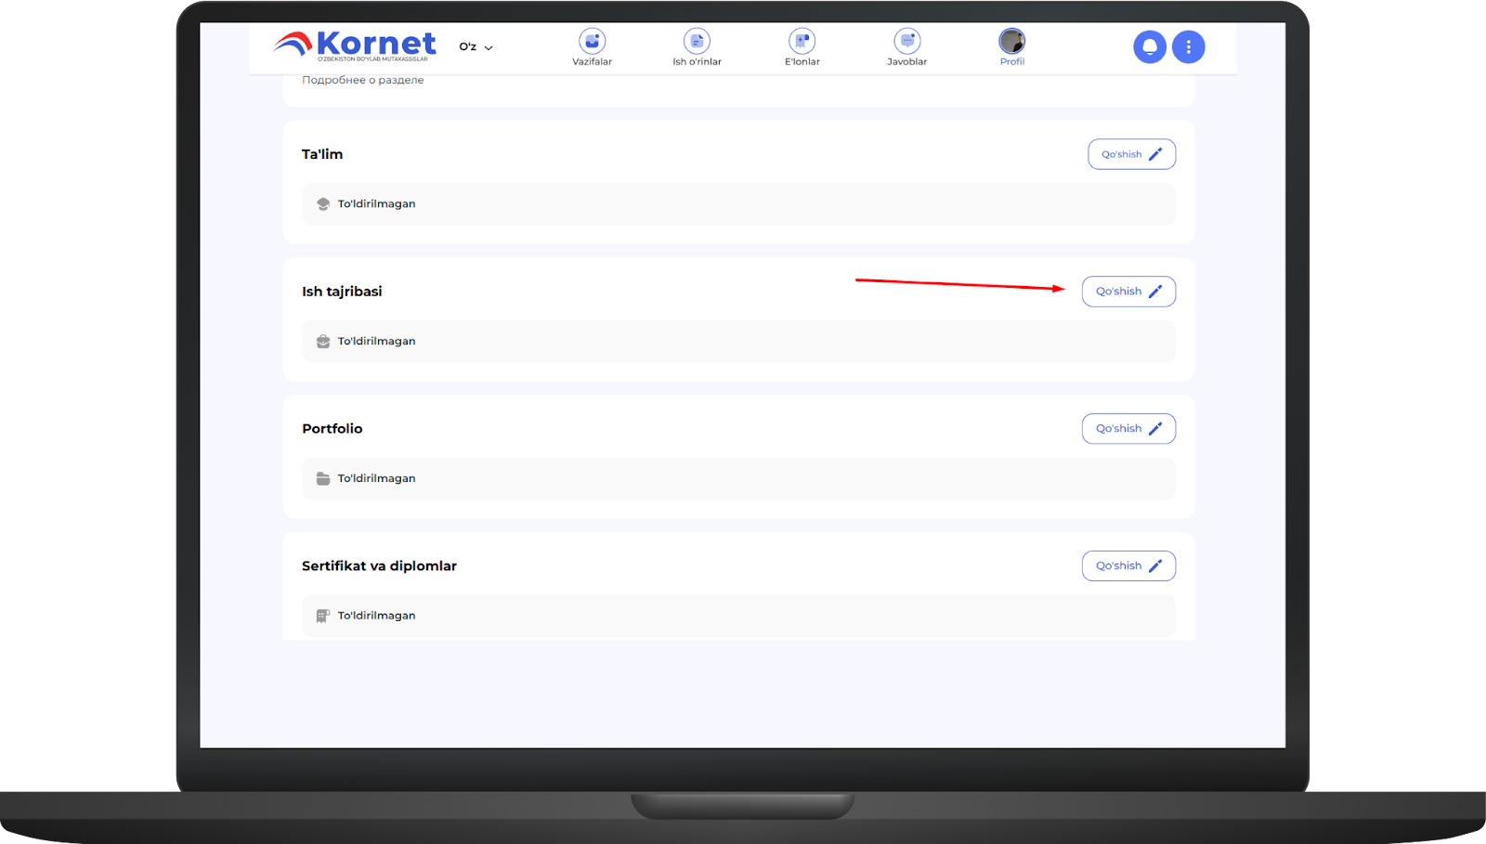
Task: Click the Ish tajribasi section heading
Action: coord(342,292)
